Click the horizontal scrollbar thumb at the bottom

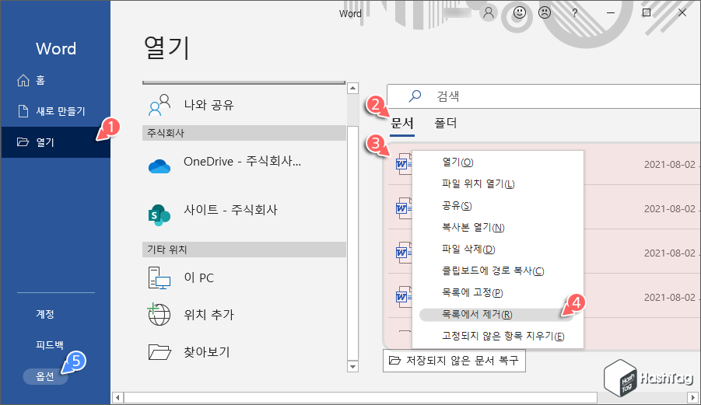(x=360, y=397)
